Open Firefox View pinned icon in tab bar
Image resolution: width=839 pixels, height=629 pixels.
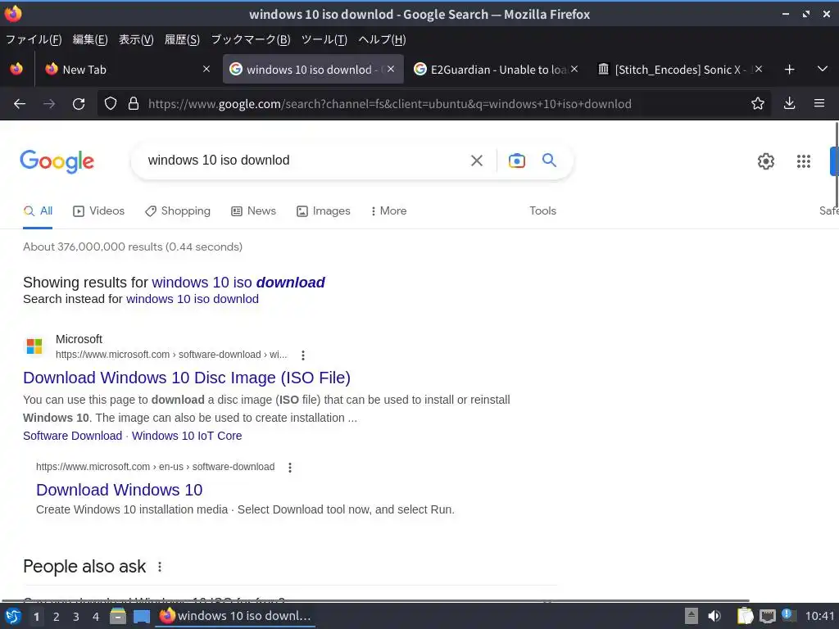tap(16, 70)
